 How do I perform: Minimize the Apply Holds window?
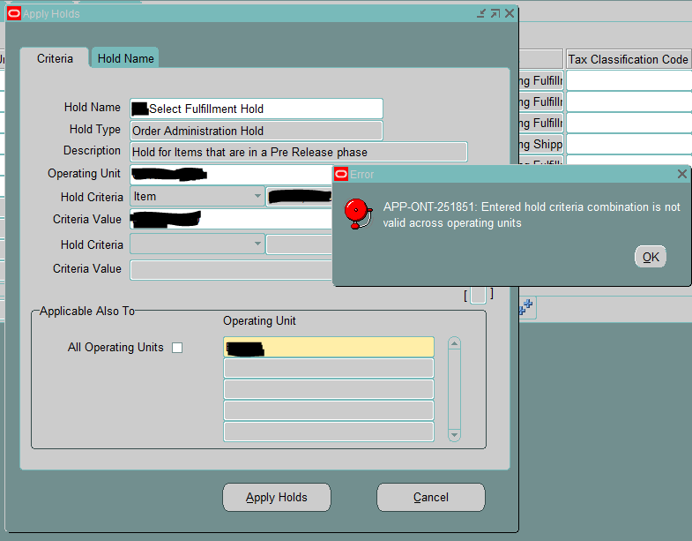coord(481,14)
